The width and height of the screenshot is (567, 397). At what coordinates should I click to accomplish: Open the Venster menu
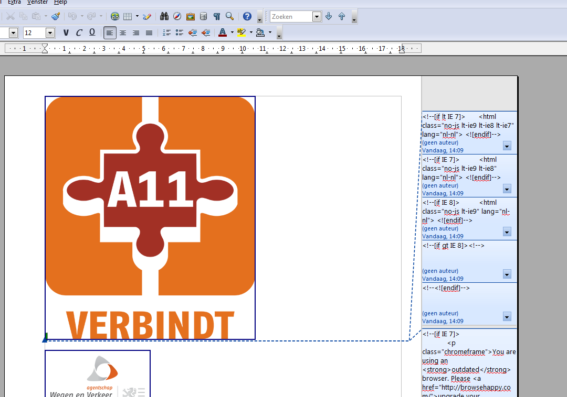tap(38, 2)
